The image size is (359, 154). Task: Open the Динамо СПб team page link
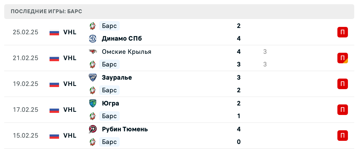point(122,38)
